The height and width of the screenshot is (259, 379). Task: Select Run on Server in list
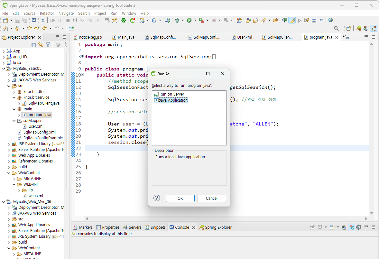tap(169, 94)
